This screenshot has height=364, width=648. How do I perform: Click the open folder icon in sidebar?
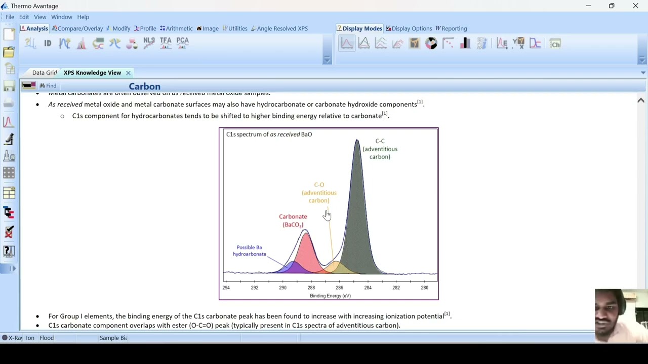(x=9, y=52)
